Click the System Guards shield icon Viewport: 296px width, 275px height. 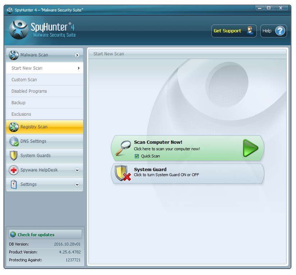(x=14, y=156)
